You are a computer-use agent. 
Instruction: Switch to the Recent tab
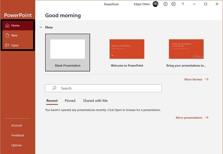[52, 101]
